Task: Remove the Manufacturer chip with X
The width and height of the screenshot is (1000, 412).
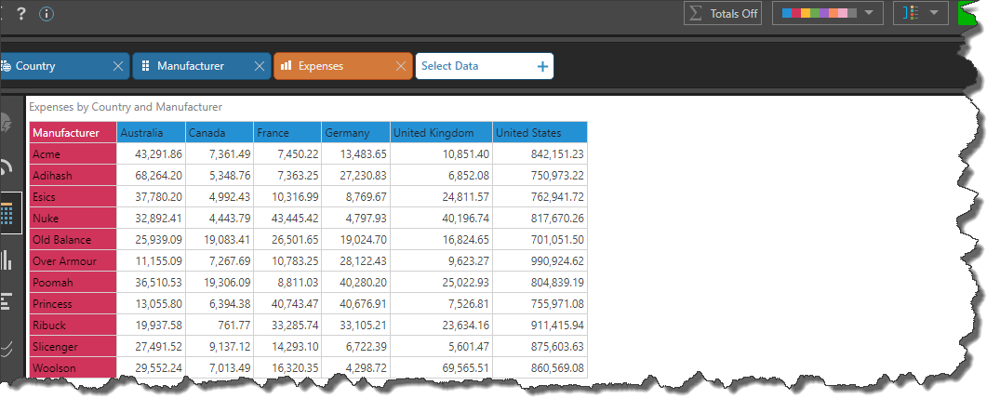Action: coord(259,66)
